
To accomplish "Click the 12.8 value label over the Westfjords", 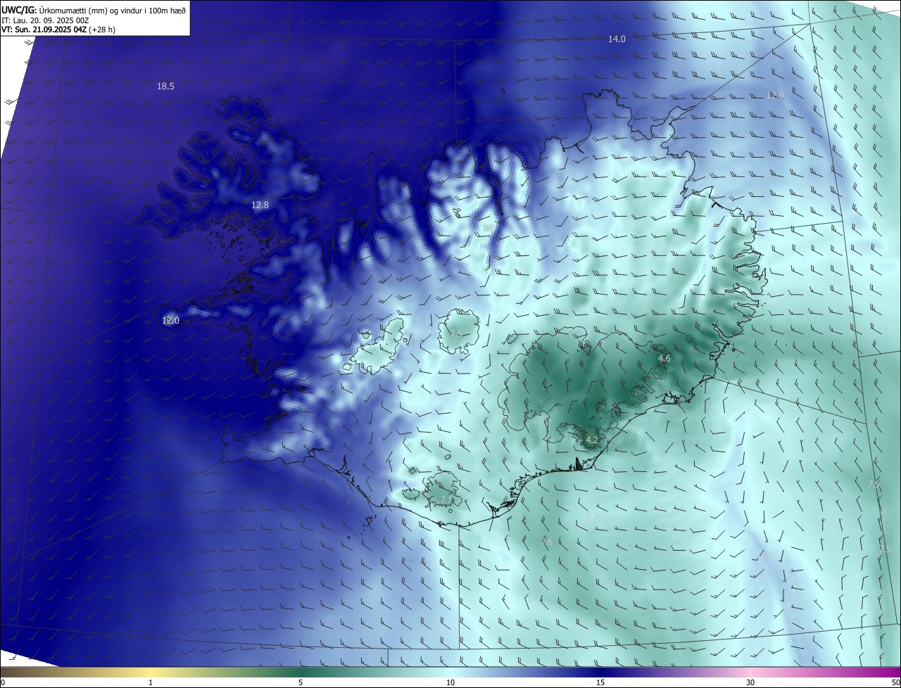I will click(260, 205).
